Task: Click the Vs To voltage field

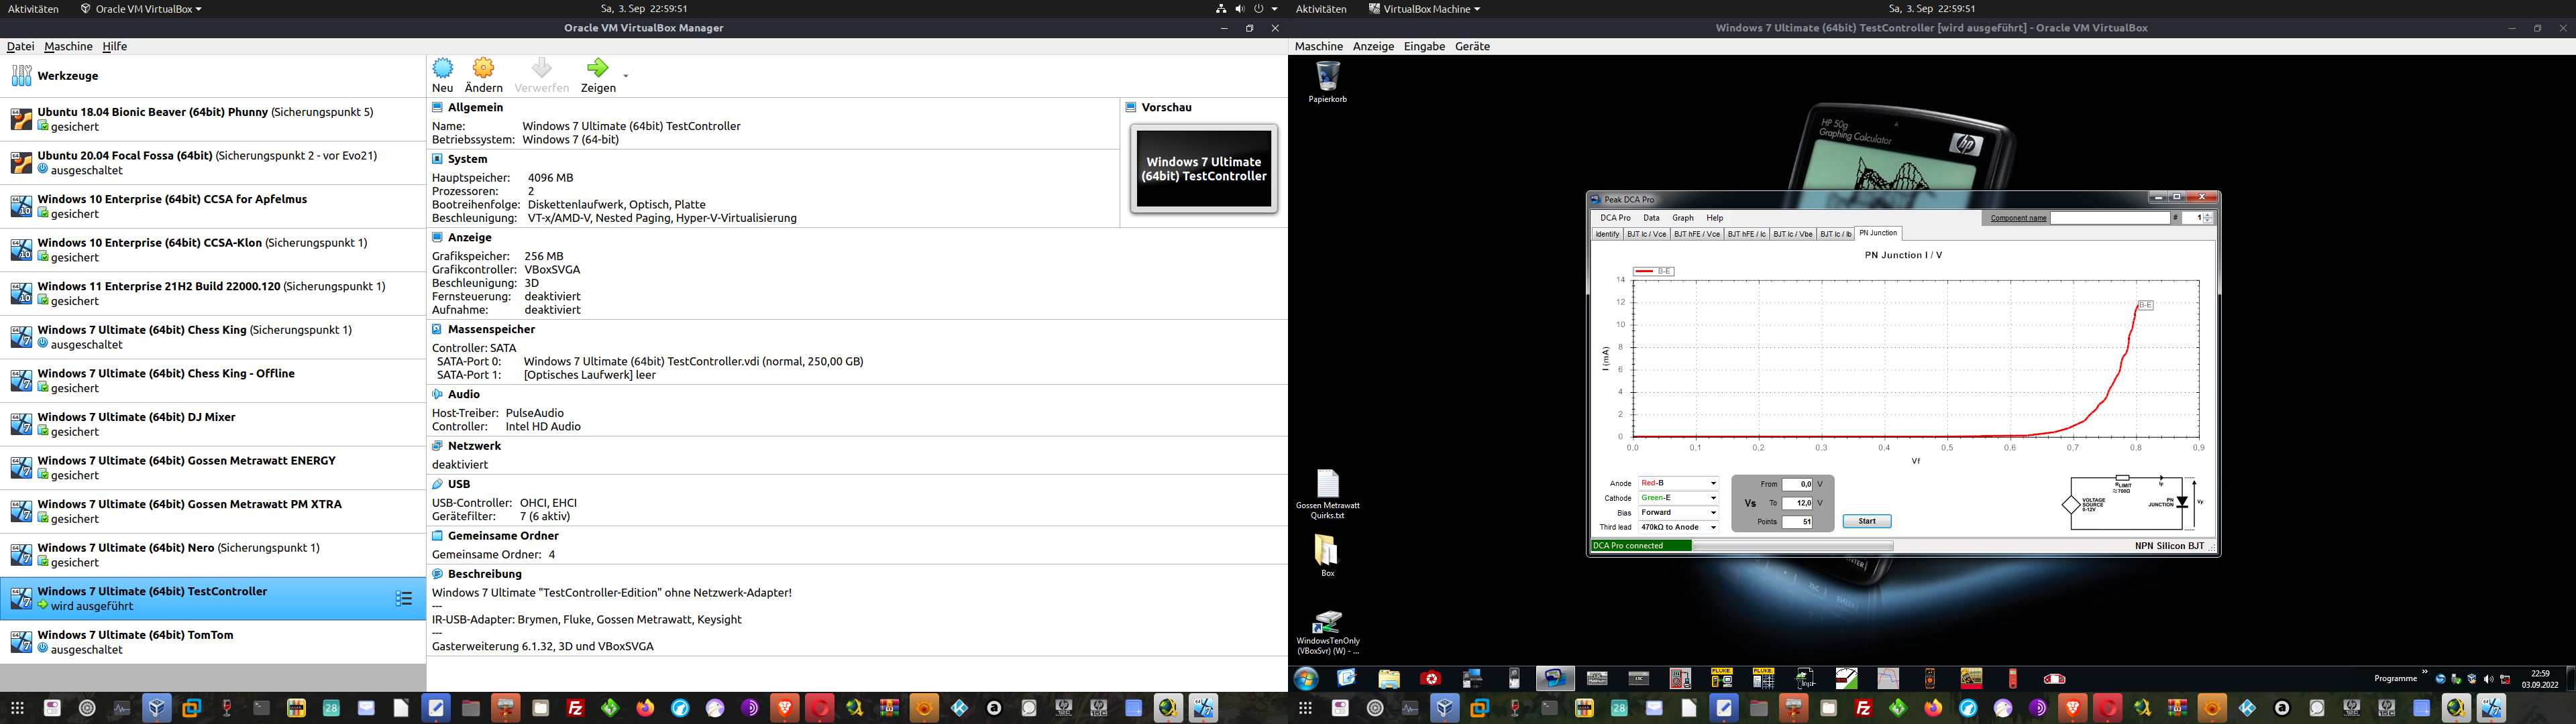Action: (x=1798, y=504)
